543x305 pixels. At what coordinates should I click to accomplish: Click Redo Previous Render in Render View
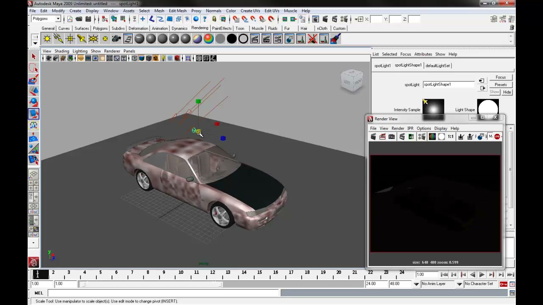[373, 136]
